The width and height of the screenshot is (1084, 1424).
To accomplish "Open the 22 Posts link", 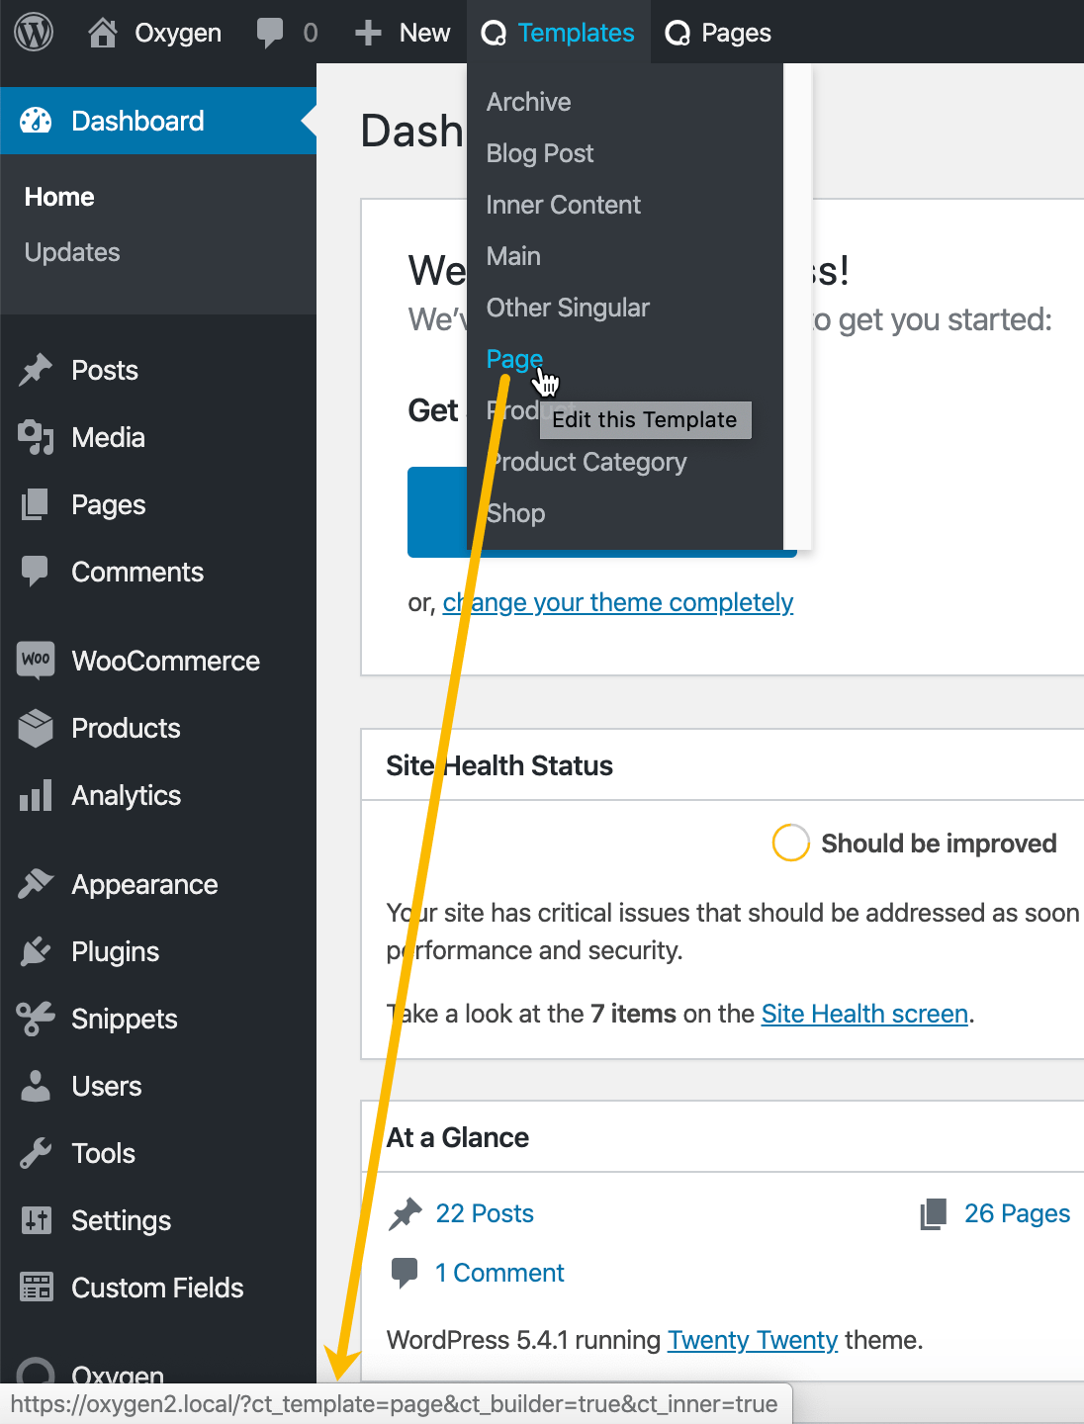I will coord(485,1213).
